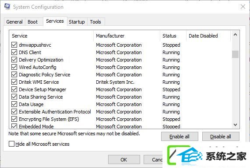The width and height of the screenshot is (250, 168).
Task: Select the Dritek System Inc. manufacturer cell
Action: pos(115,82)
